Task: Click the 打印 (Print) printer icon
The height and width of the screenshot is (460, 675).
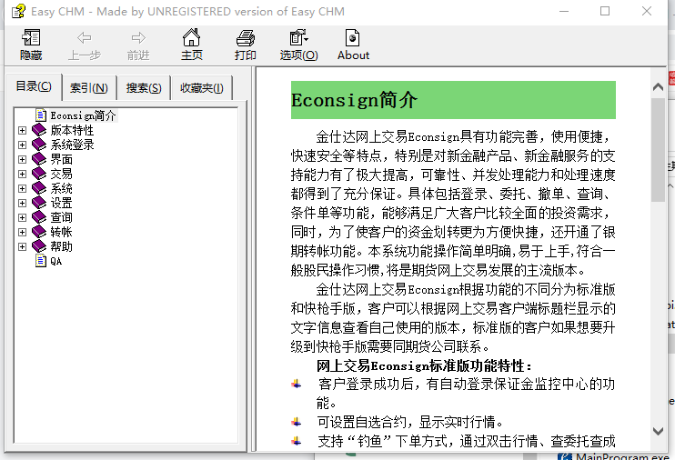Action: (246, 38)
